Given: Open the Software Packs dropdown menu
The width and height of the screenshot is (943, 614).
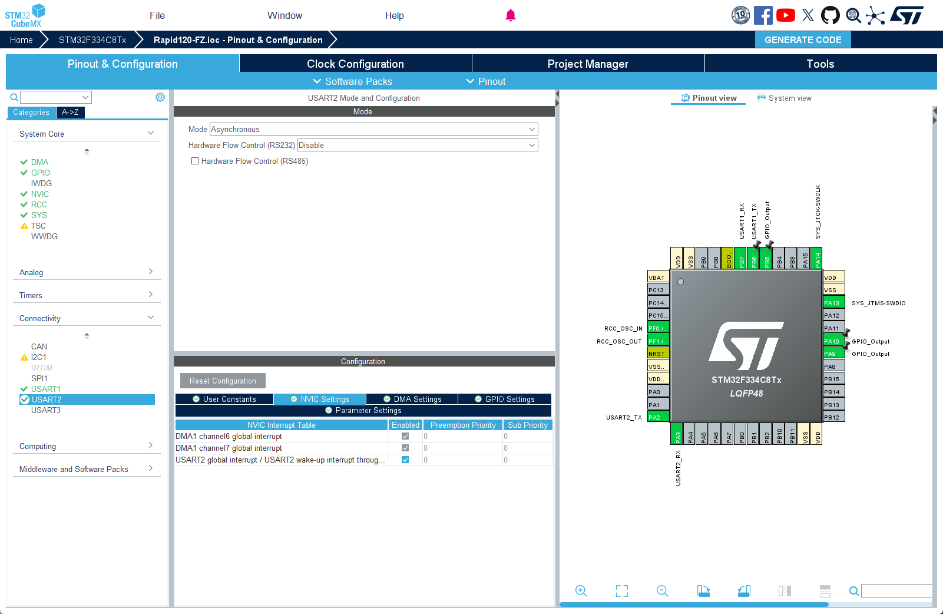Looking at the screenshot, I should pyautogui.click(x=352, y=81).
